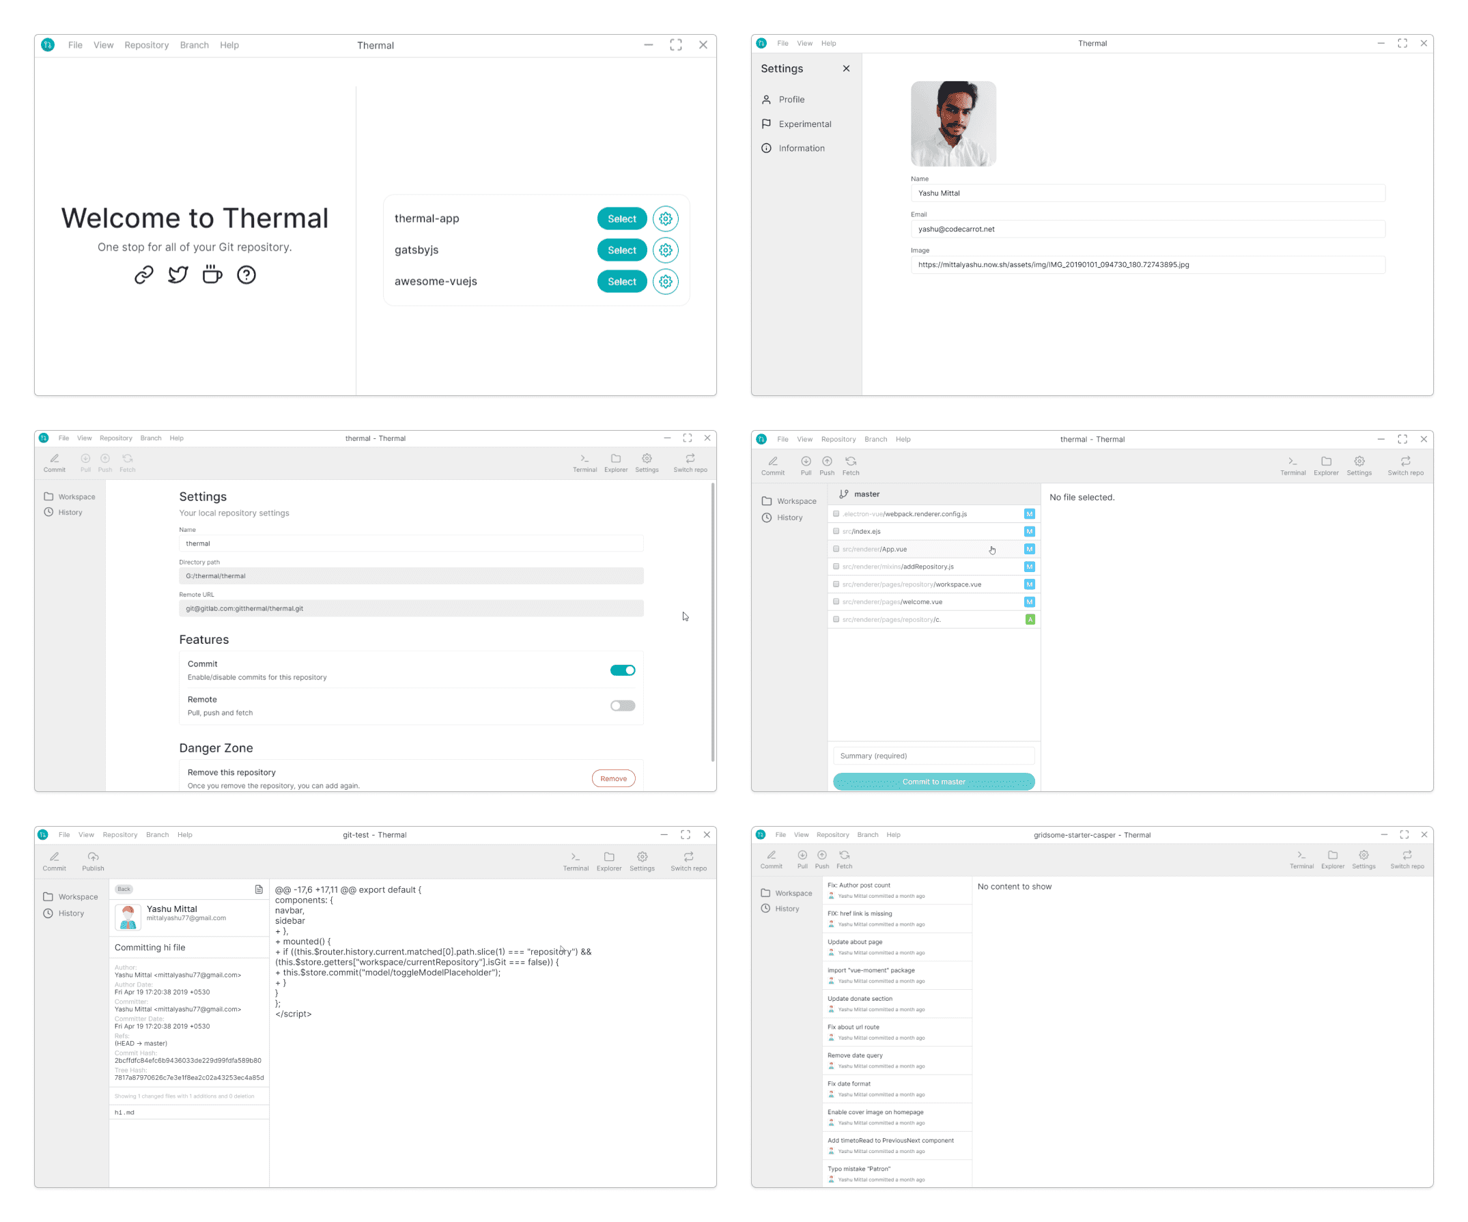Select the 'Fix: Author post count' commit
This screenshot has height=1222, width=1468.
pyautogui.click(x=897, y=890)
